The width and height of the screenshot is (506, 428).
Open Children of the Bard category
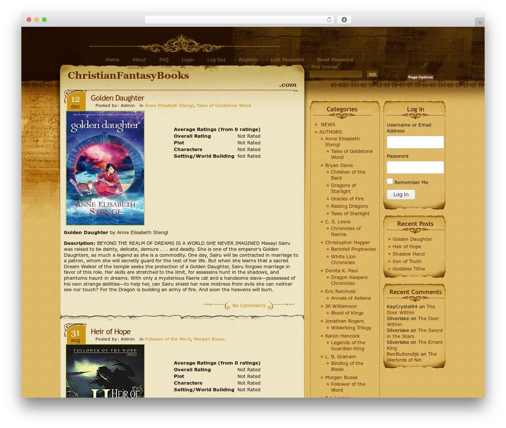click(348, 175)
